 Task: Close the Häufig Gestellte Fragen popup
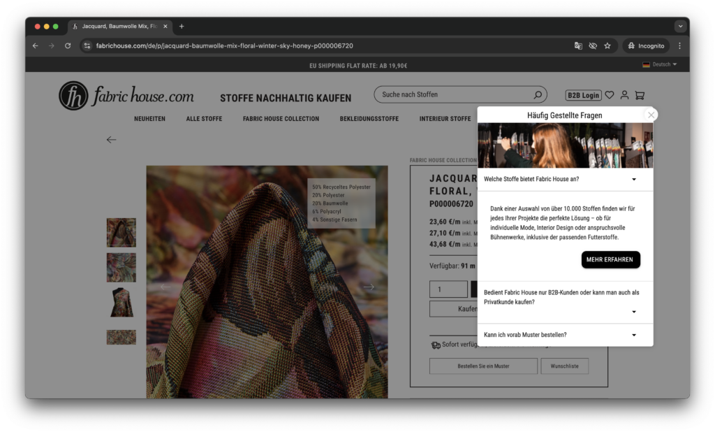point(651,115)
